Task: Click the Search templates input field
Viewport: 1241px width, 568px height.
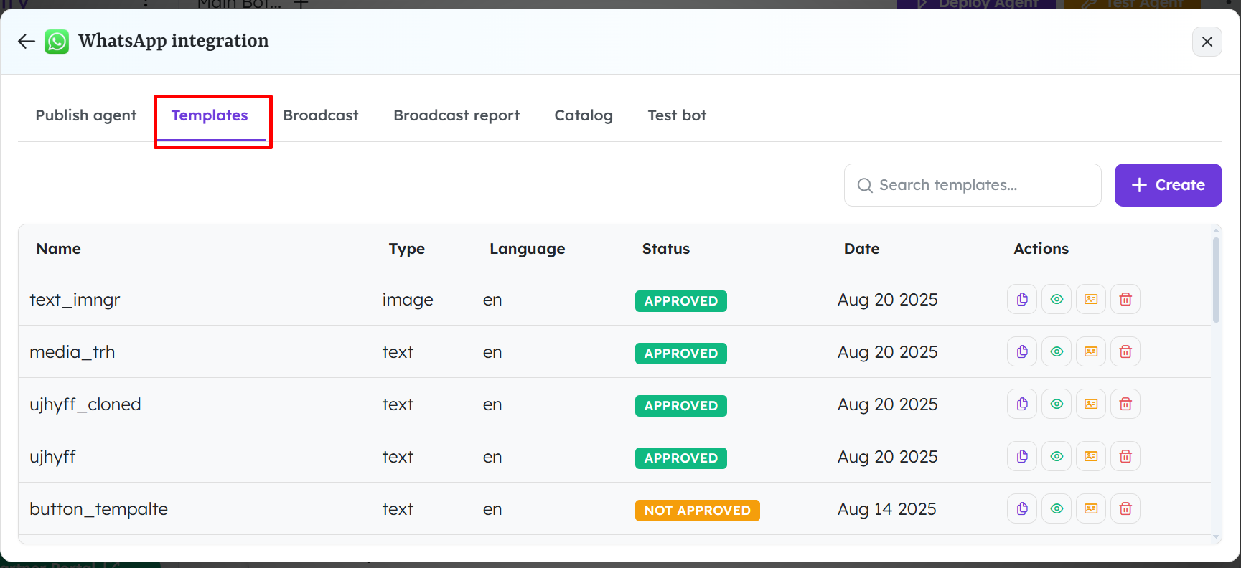Action: [973, 185]
